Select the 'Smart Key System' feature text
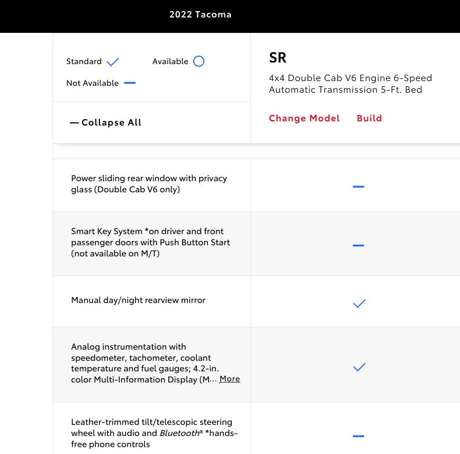 coord(150,242)
